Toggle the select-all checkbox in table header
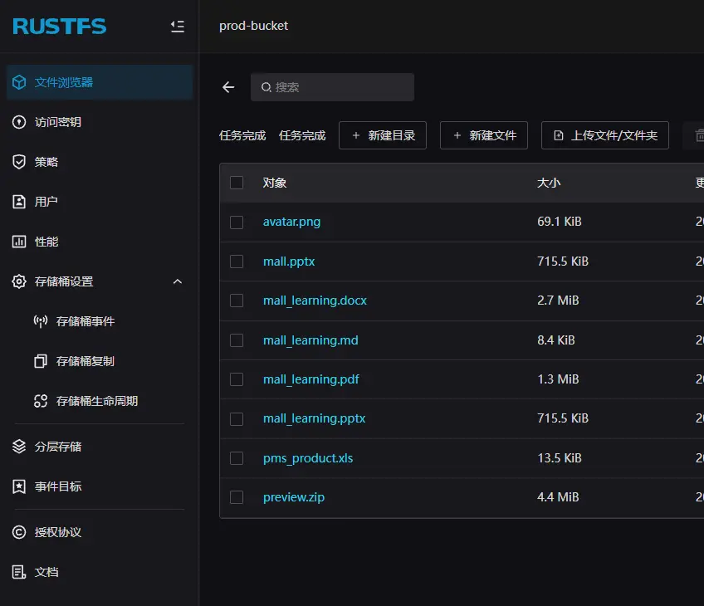The width and height of the screenshot is (704, 606). click(x=237, y=183)
